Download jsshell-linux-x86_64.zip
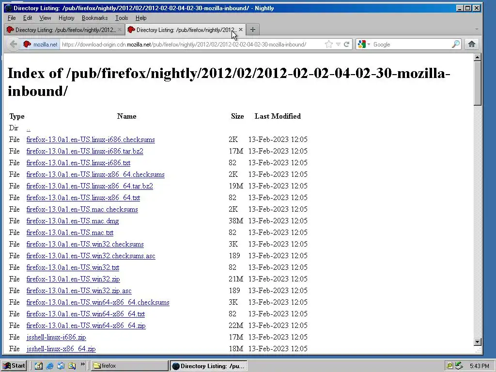Image resolution: width=496 pixels, height=372 pixels. 61,349
